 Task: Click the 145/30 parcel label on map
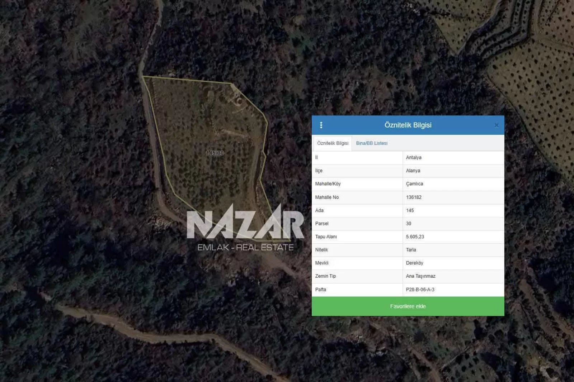pos(215,153)
